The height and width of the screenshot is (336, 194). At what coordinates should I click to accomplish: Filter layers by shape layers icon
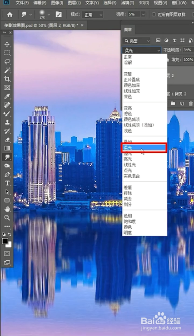(183, 40)
